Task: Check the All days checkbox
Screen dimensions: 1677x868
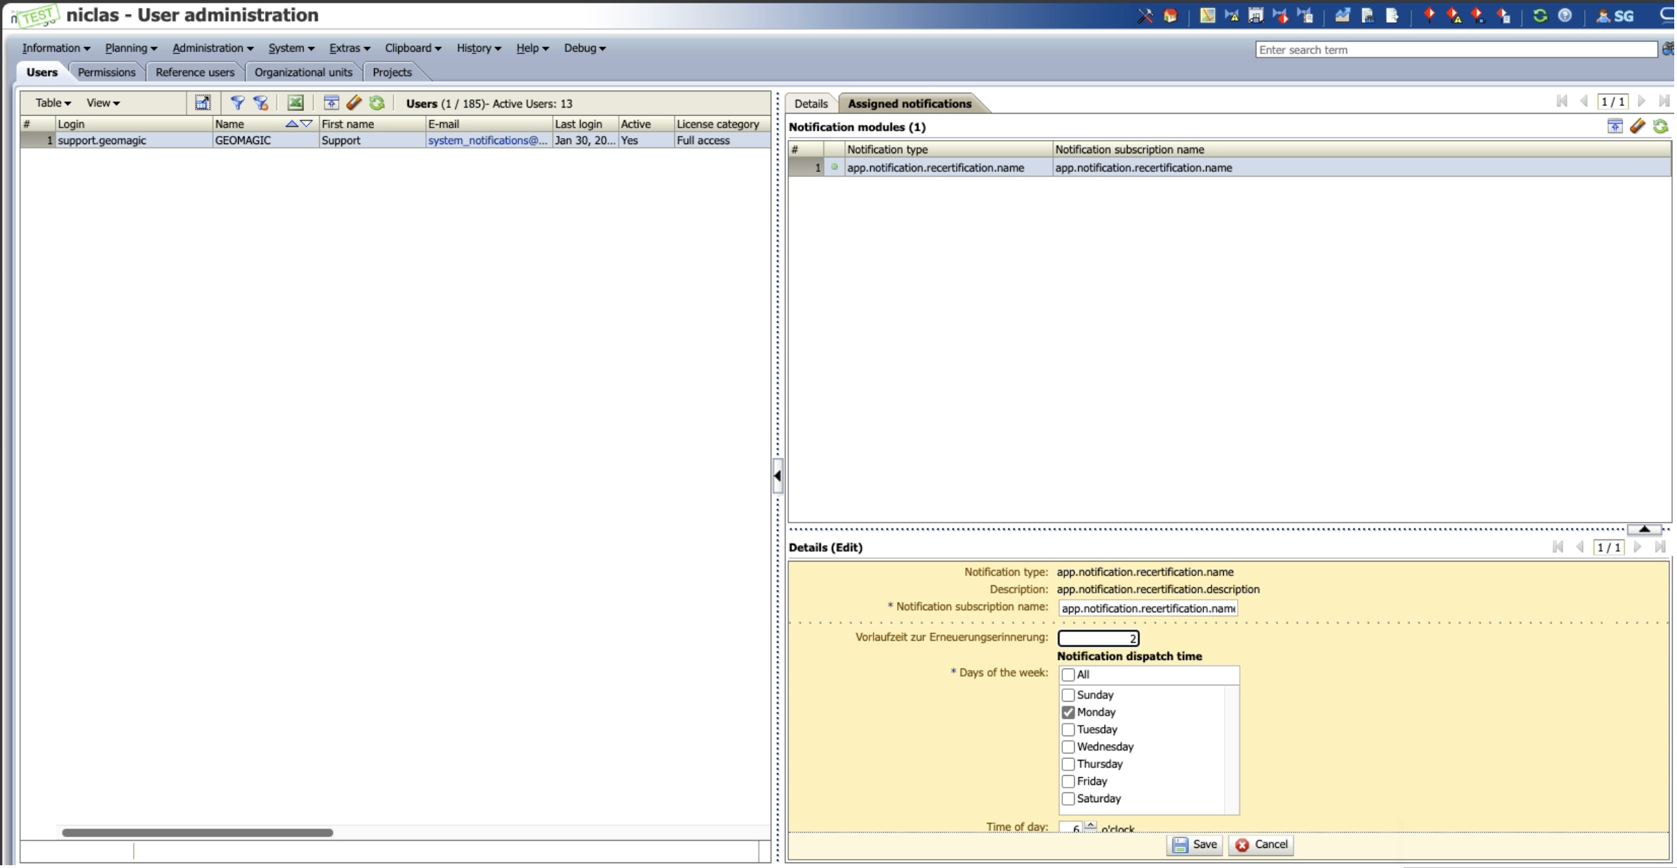Action: point(1069,675)
